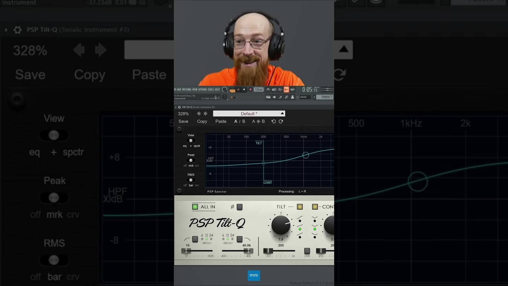Viewport: 508px width, 286px height.
Task: Pause playback in FL Studio transport
Action: 239,89
